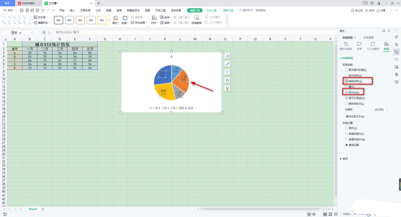
Task: Click the chart settings gear icon beside chart
Action: [227, 80]
